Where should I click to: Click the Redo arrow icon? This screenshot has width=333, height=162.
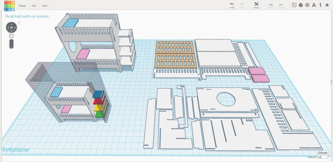[242, 4]
